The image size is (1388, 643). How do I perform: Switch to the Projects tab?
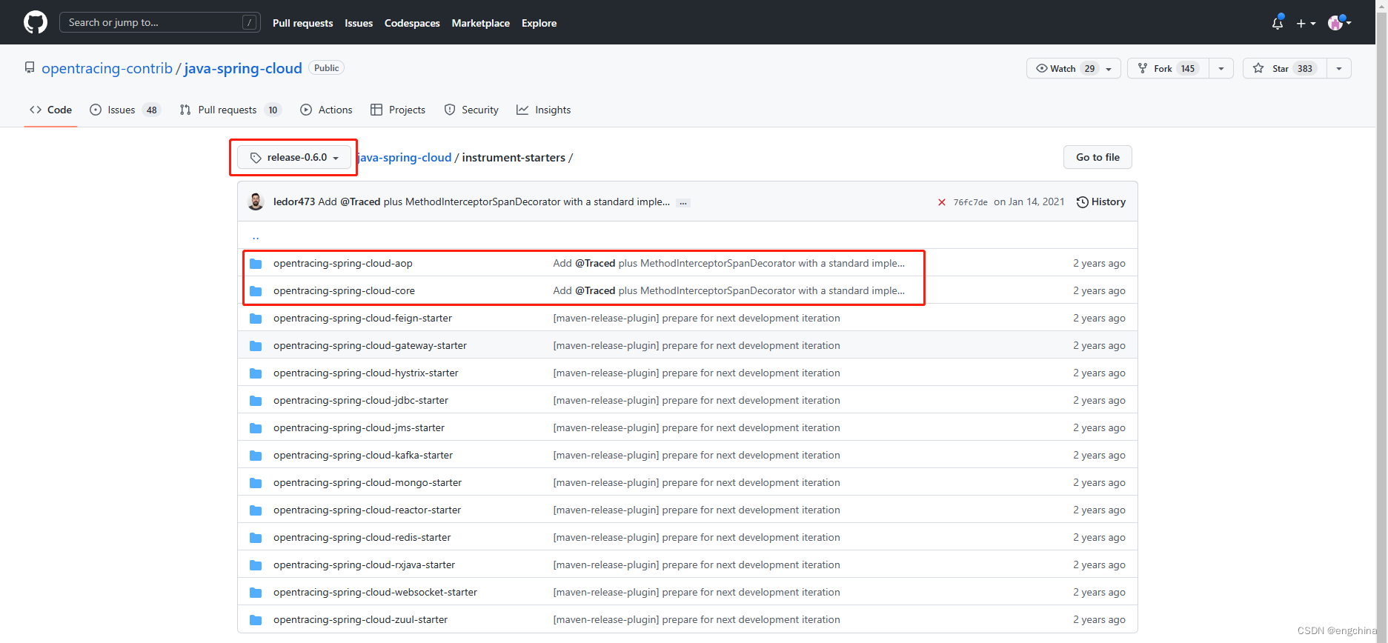[398, 110]
